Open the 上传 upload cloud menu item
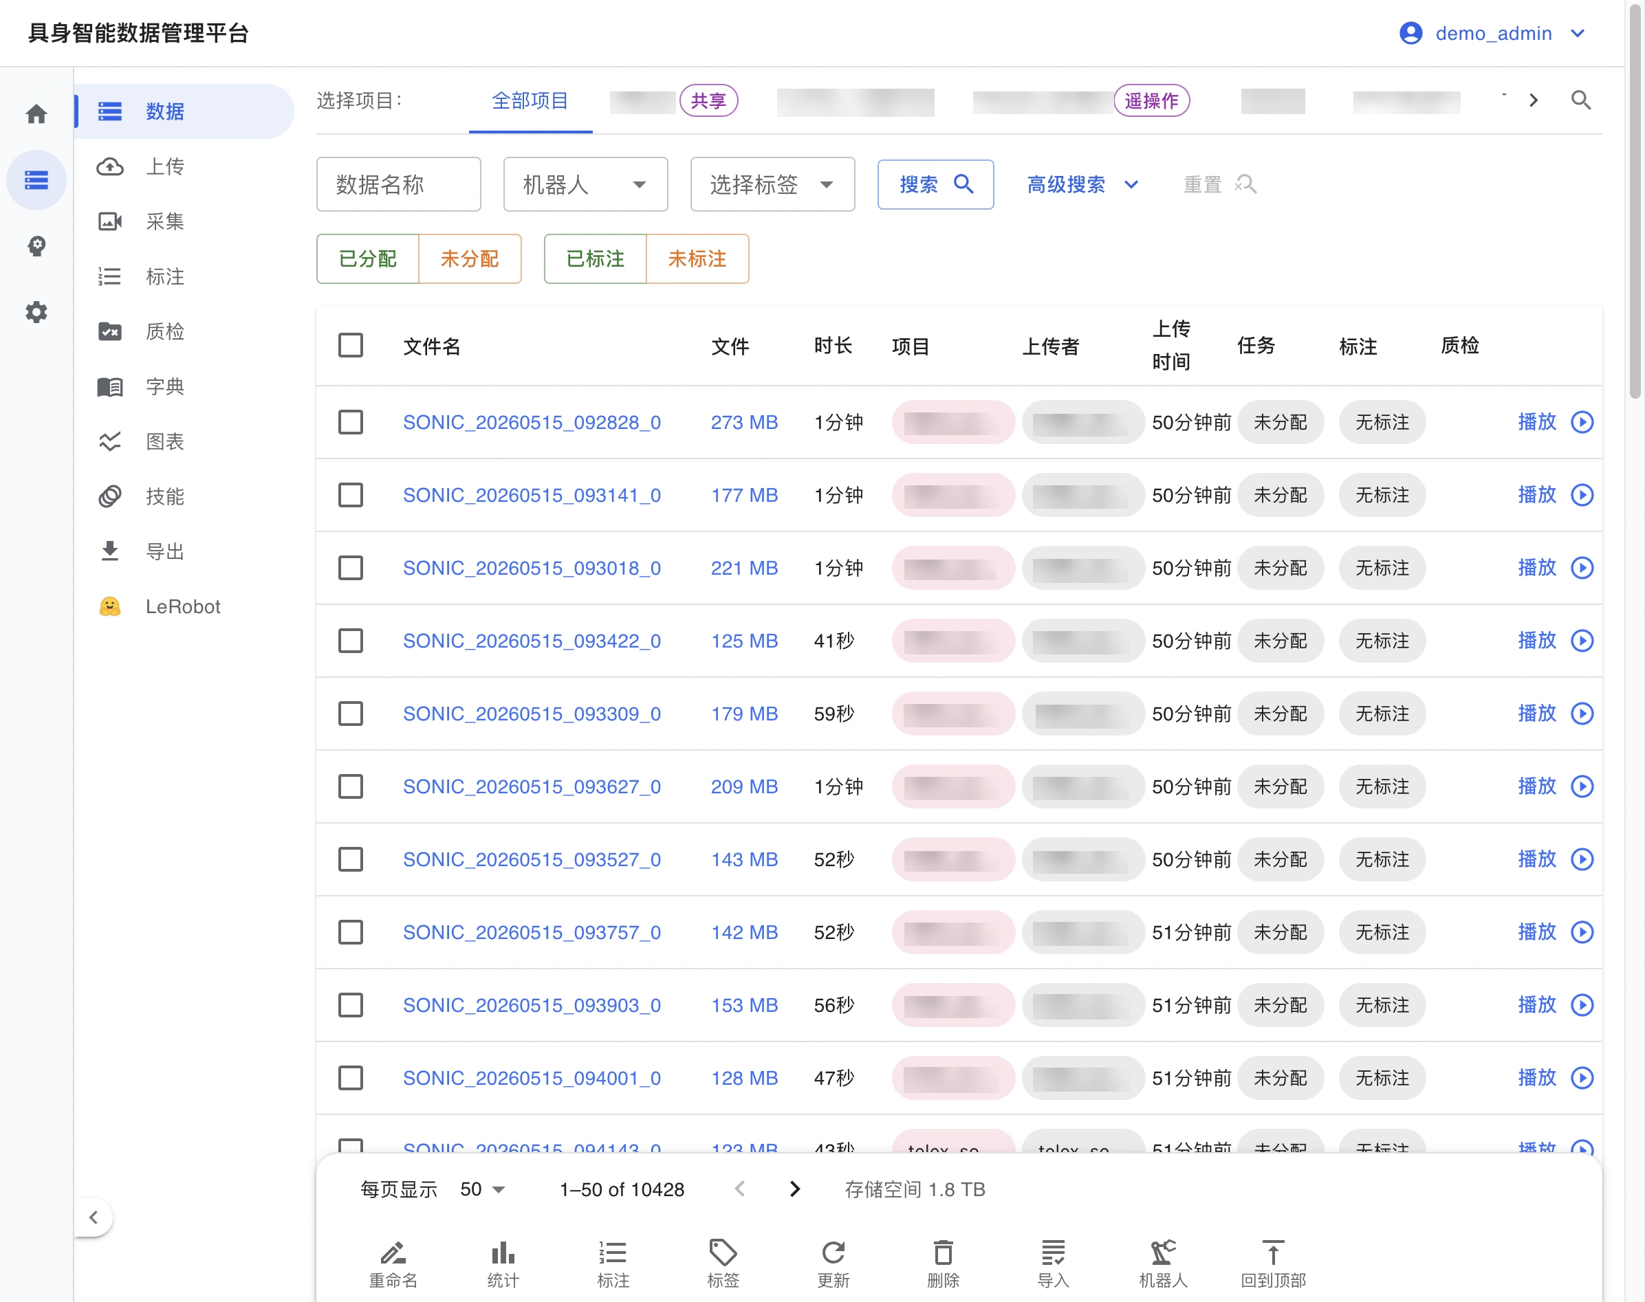 tap(183, 166)
